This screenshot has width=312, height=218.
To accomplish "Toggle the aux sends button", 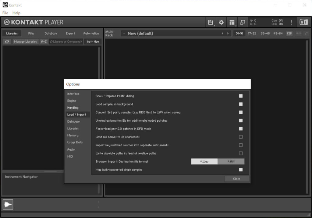I will (299, 34).
